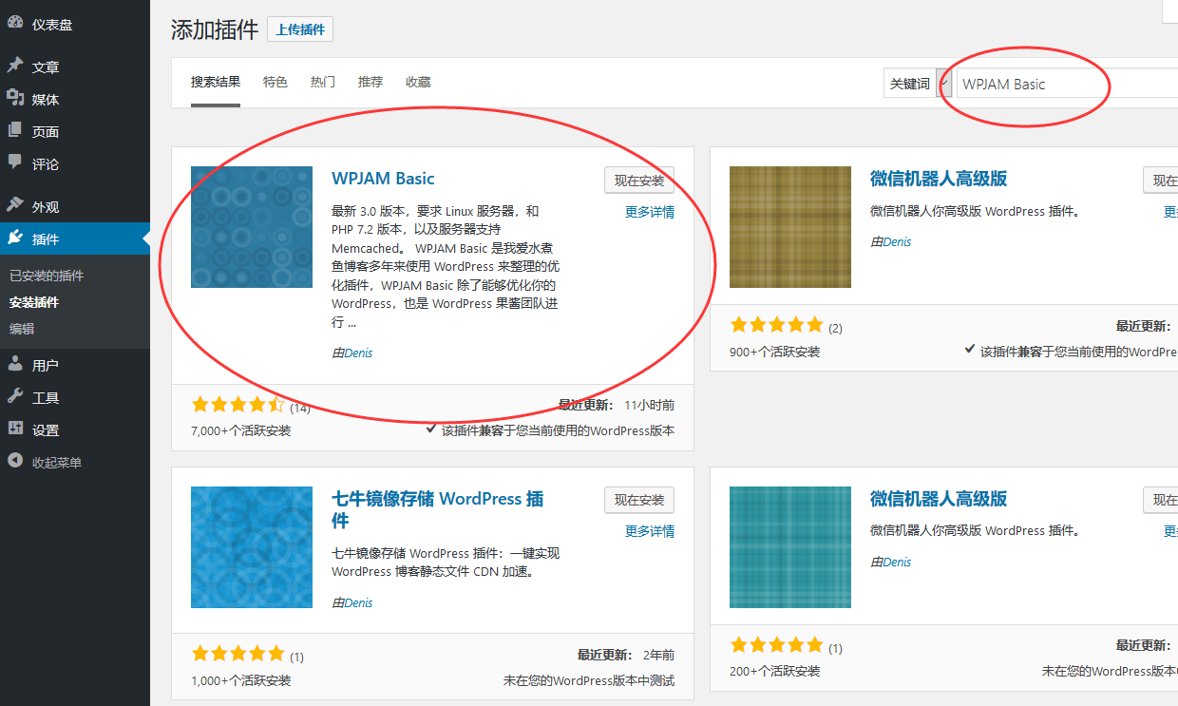Image resolution: width=1178 pixels, height=706 pixels.
Task: Open 微信机器人高级版 title beside the teal plaid thumbnail
Action: point(939,499)
